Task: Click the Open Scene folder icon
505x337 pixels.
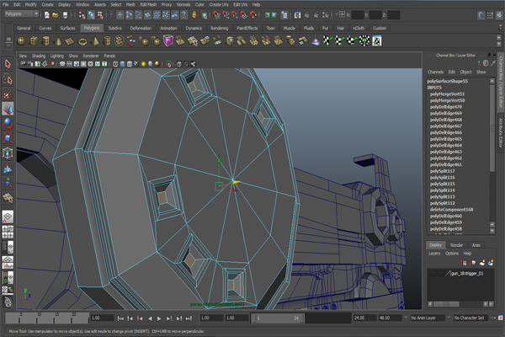Action: [x=56, y=15]
